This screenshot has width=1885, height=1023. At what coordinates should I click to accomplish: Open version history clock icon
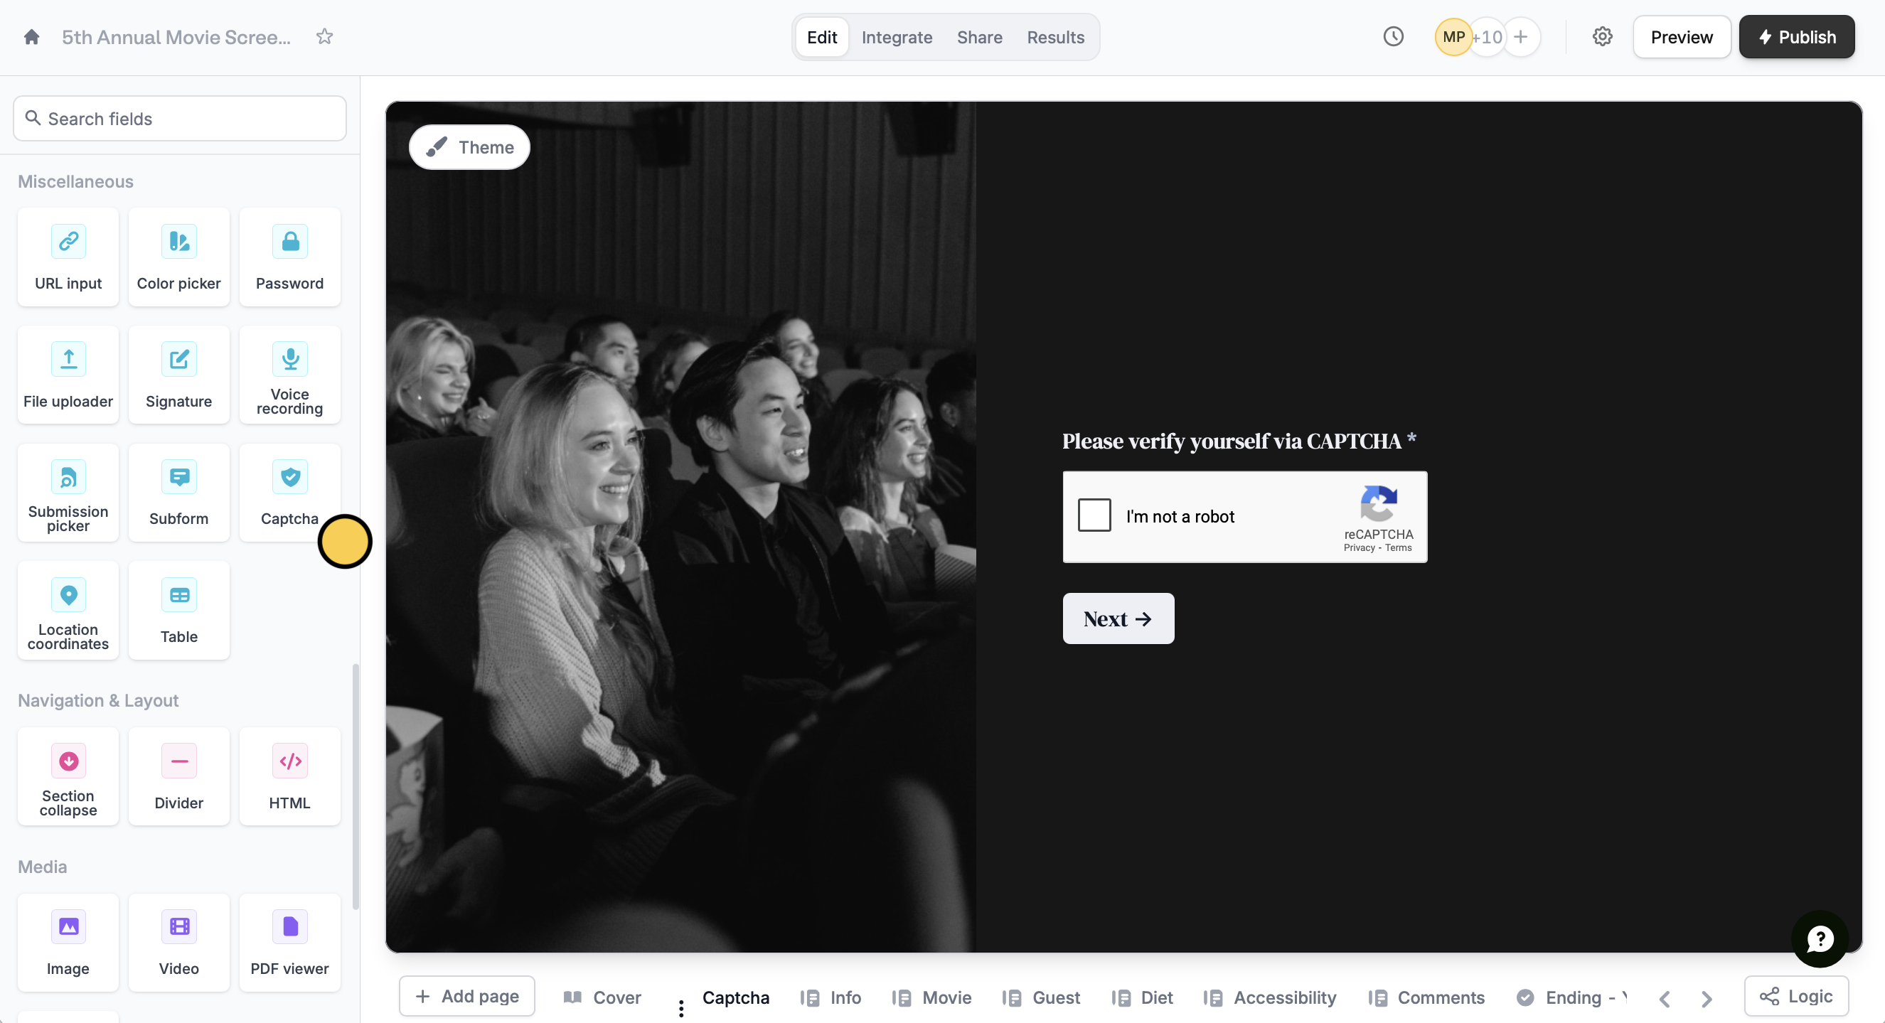coord(1393,36)
